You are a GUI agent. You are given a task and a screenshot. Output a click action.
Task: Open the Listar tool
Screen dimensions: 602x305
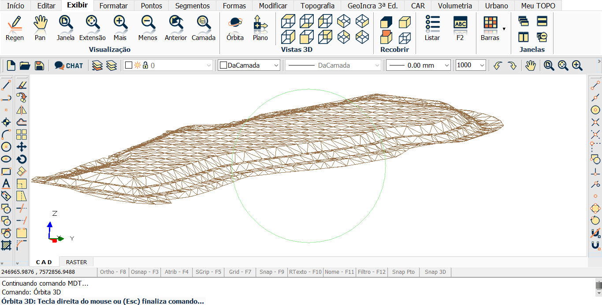(x=432, y=23)
